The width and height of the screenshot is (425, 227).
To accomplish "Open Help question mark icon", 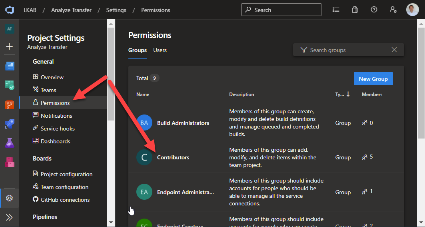I will (x=374, y=10).
